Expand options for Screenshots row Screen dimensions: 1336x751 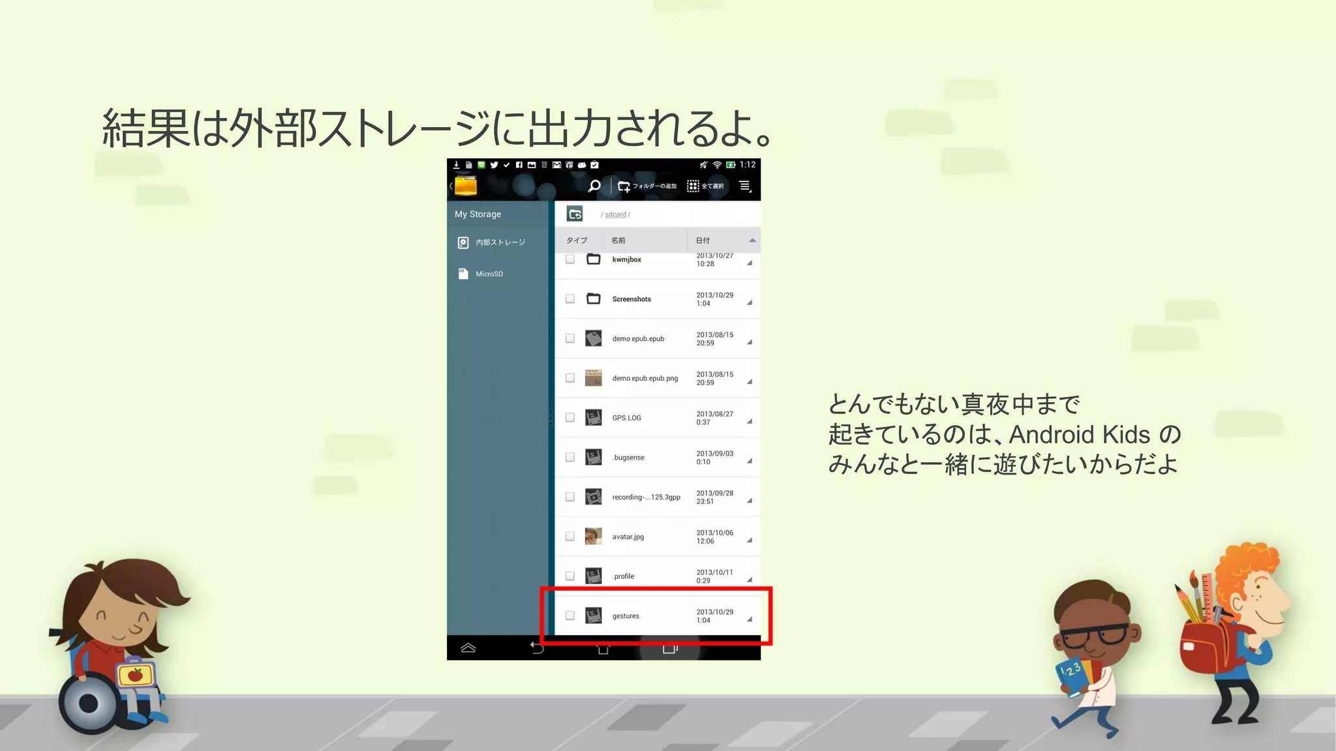coord(750,302)
